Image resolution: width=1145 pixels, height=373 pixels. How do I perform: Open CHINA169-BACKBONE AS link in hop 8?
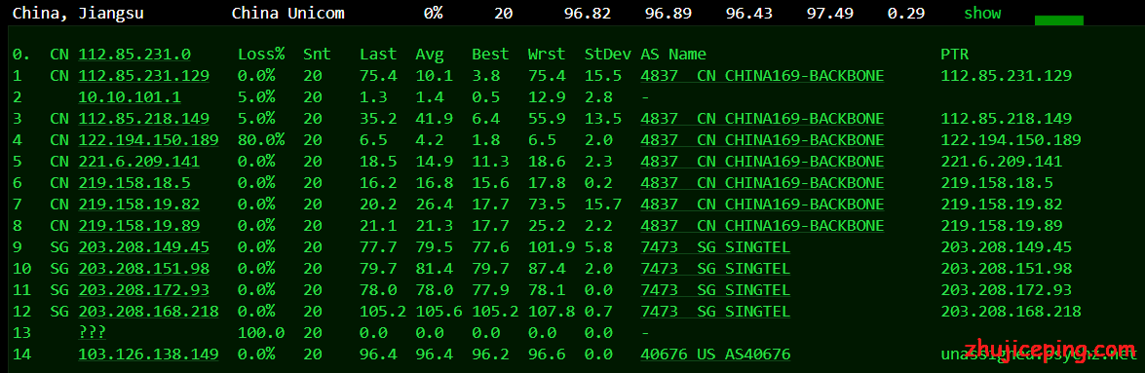point(762,226)
